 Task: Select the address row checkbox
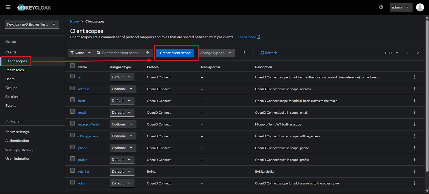click(x=72, y=88)
